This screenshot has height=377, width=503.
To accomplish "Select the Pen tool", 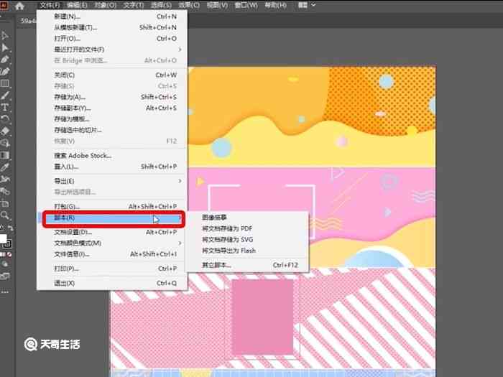I will coord(5,60).
